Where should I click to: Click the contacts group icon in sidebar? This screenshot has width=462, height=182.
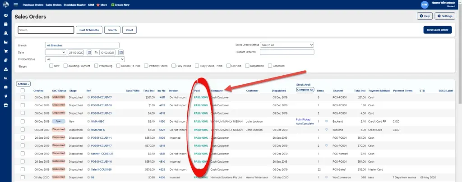pos(5,15)
